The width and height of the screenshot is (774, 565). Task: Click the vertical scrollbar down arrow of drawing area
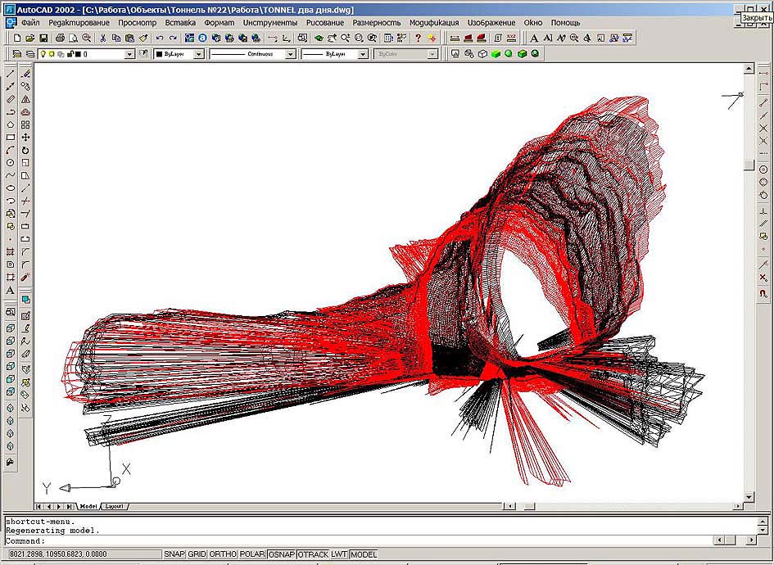[749, 497]
